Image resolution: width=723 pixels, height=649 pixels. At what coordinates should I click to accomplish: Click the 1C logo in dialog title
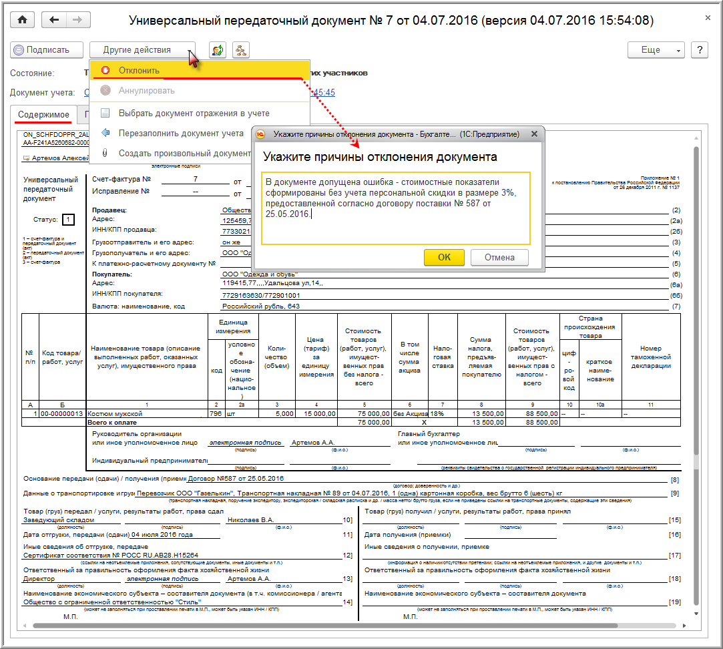click(x=260, y=134)
